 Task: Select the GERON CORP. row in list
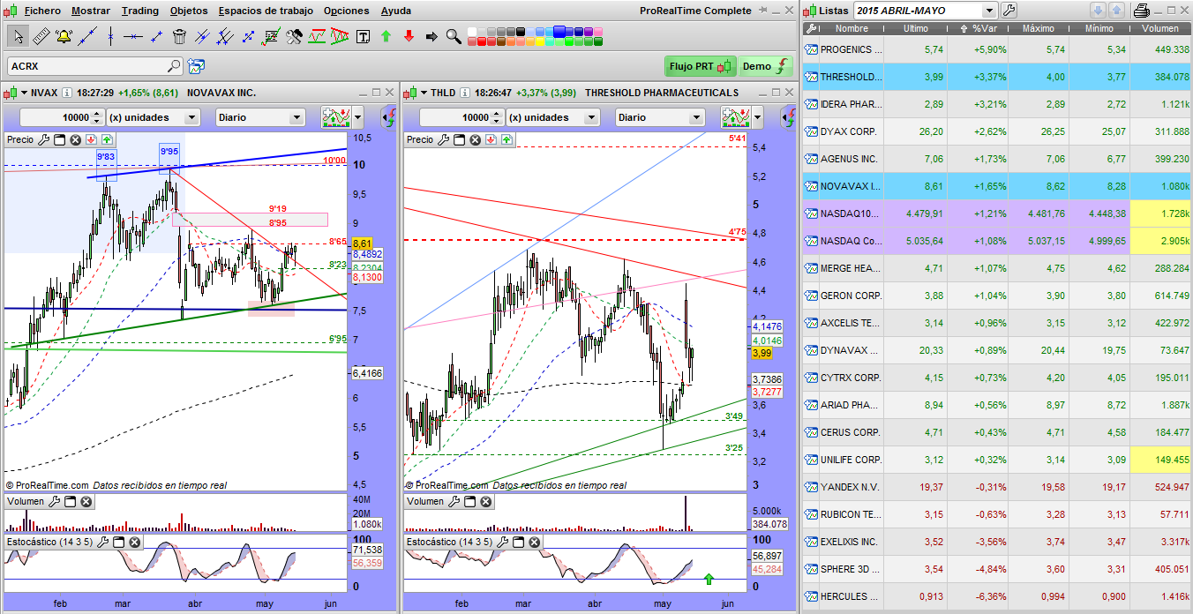[x=996, y=296]
